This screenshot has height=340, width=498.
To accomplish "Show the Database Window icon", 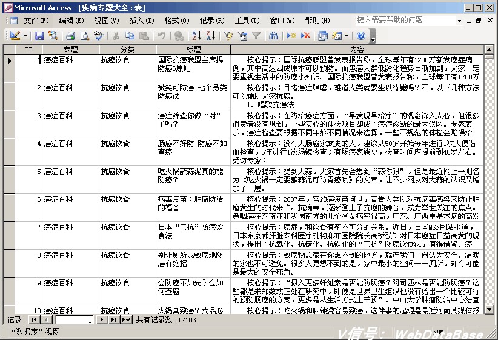I will pyautogui.click(x=323, y=36).
